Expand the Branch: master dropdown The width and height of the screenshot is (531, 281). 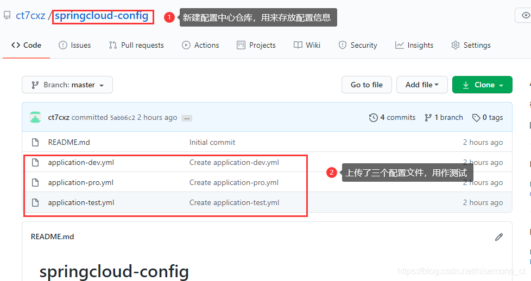67,85
